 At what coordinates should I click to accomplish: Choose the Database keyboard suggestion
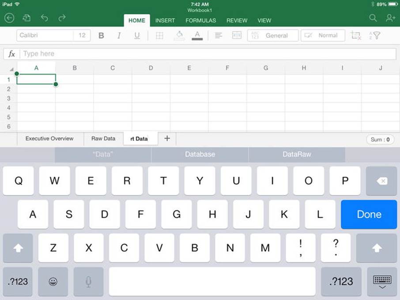(x=200, y=154)
